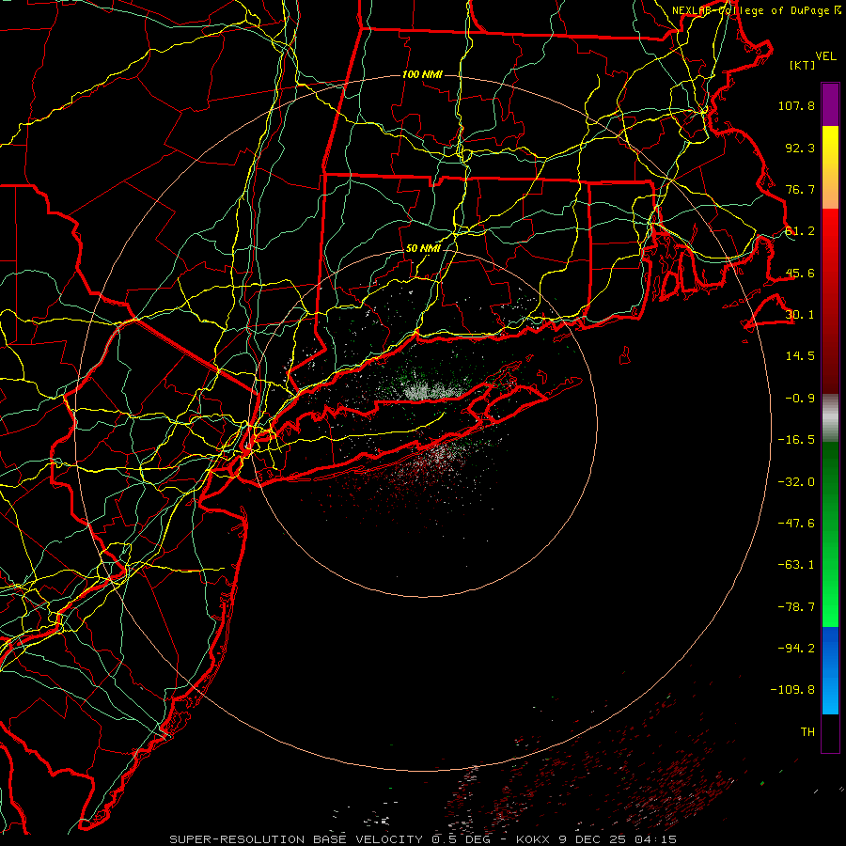Viewport: 846px width, 846px height.
Task: Select the 76.7 legend value
Action: coord(800,189)
